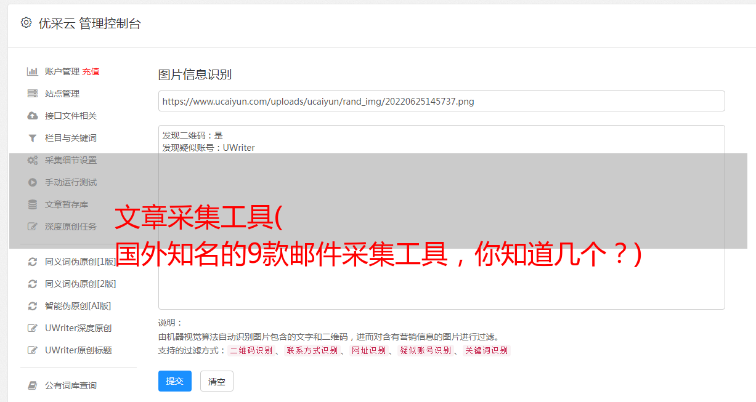Click the result line 发现二维码：是
The width and height of the screenshot is (756, 402).
(193, 135)
